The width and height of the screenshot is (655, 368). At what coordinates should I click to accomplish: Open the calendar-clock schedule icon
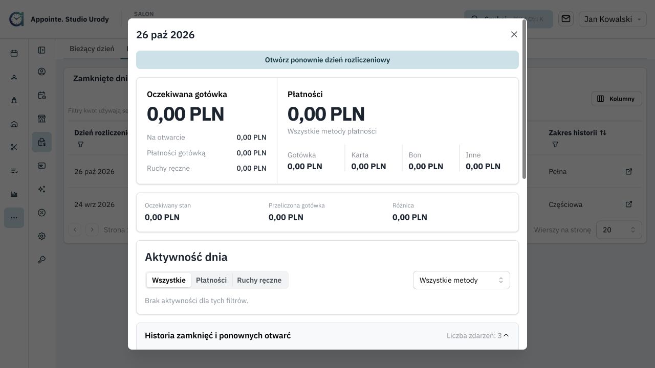(42, 95)
